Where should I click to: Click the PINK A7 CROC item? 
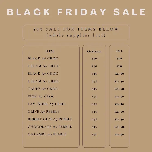point(41,96)
